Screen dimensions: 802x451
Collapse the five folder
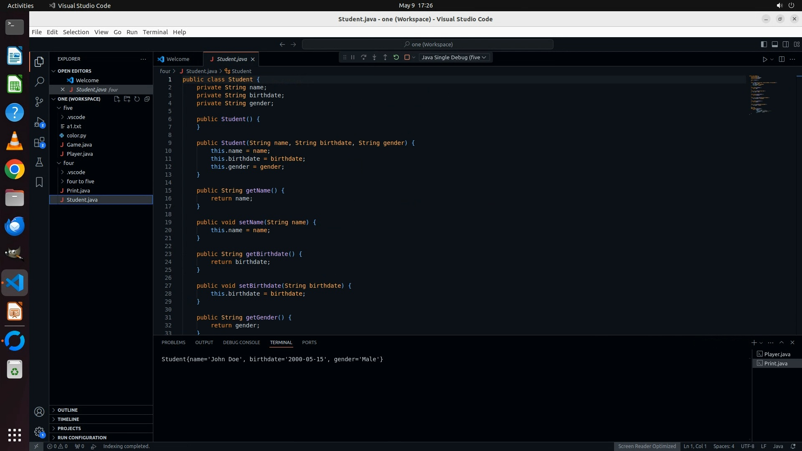pos(68,108)
